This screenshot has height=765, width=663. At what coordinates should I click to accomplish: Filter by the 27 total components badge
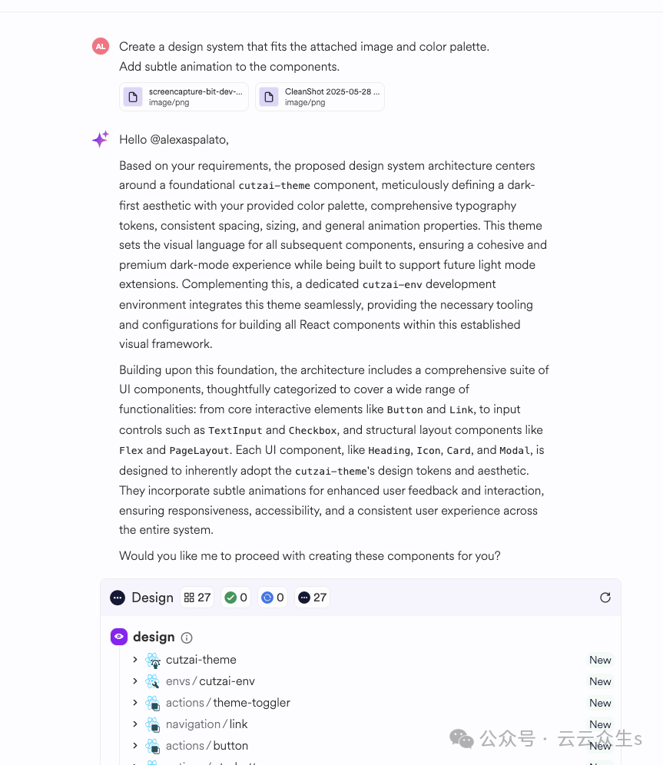197,598
